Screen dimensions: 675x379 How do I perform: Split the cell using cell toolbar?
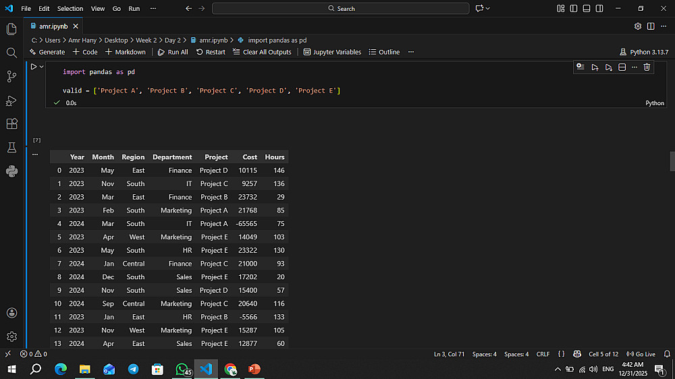(622, 67)
